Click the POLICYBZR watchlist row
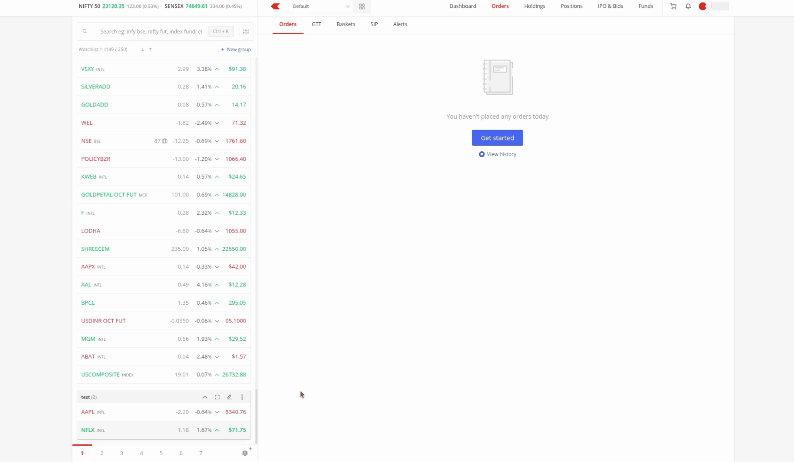 click(x=164, y=159)
